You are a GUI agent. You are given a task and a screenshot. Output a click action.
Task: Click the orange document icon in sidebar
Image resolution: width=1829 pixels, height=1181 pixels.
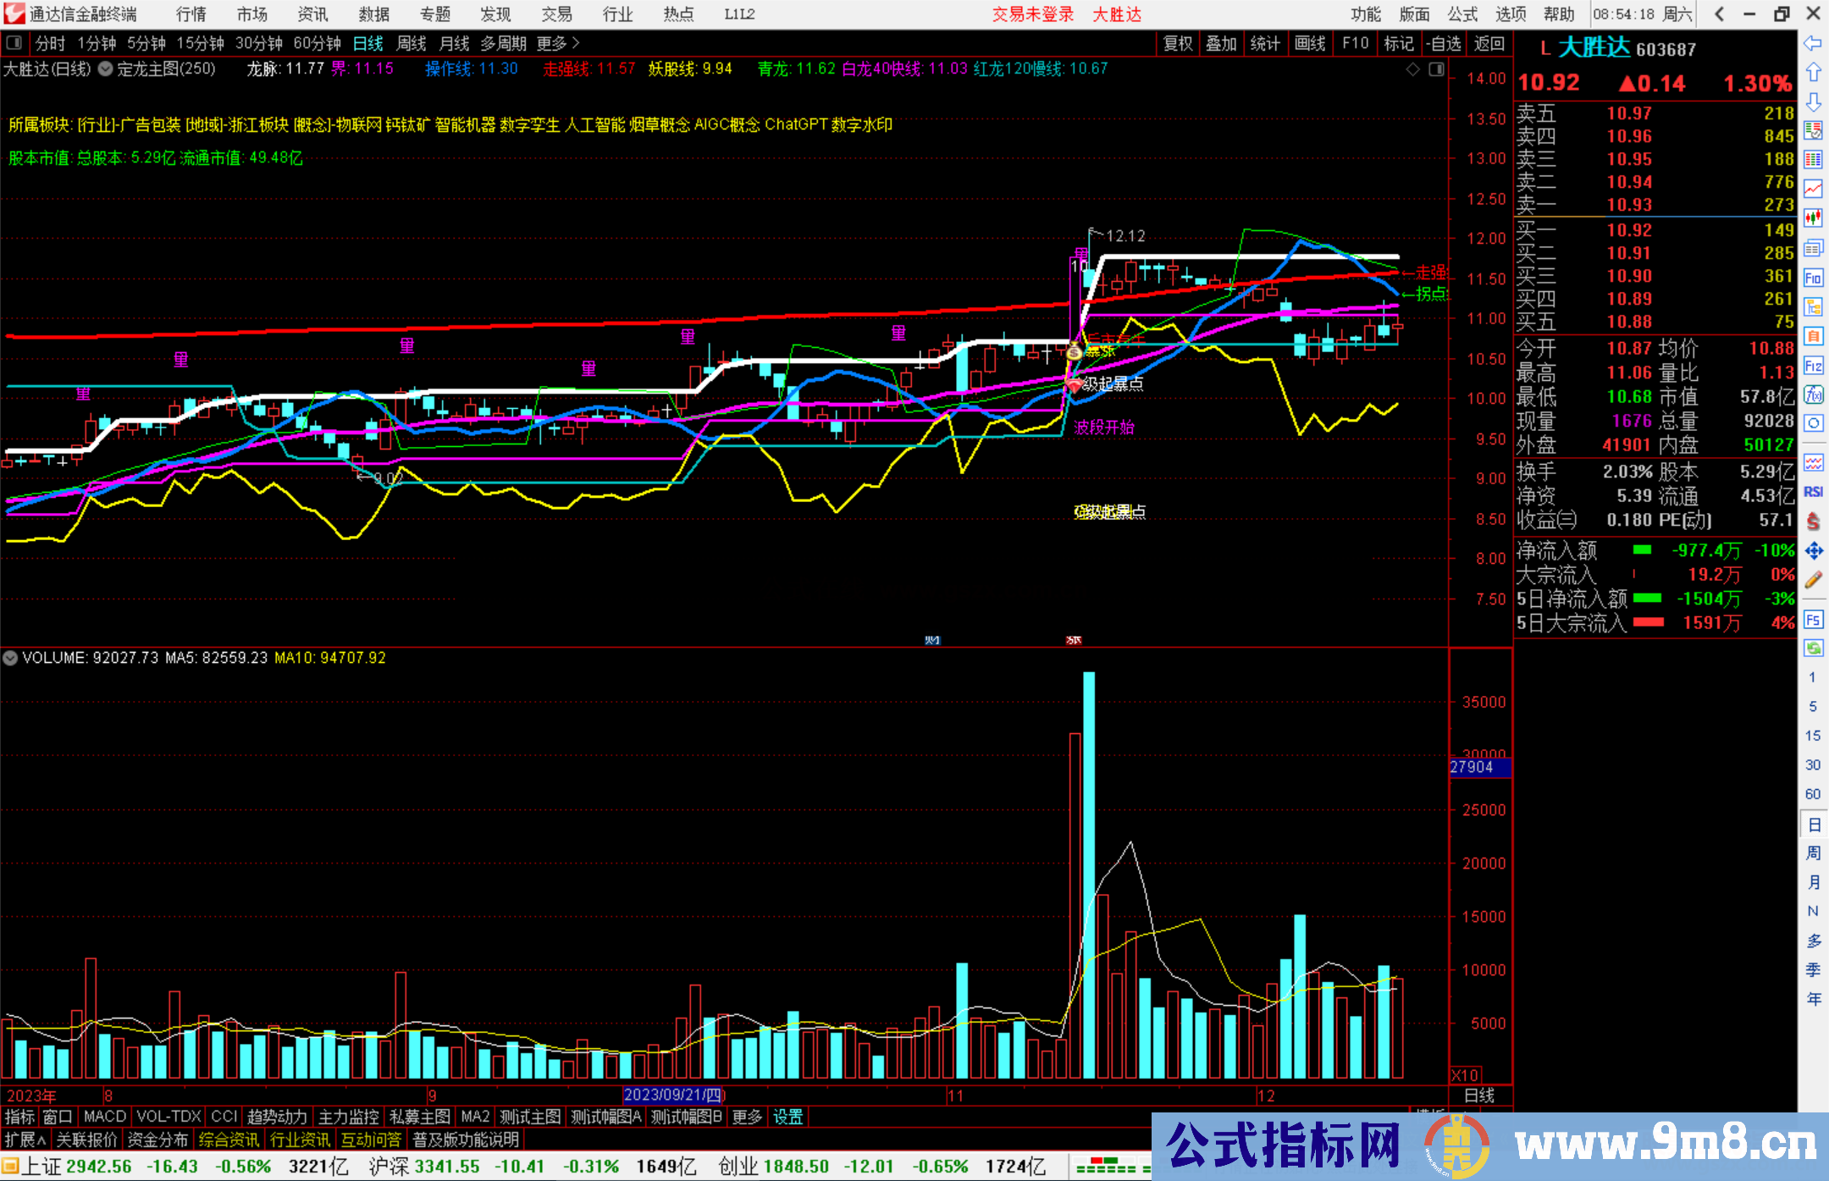(x=1813, y=336)
